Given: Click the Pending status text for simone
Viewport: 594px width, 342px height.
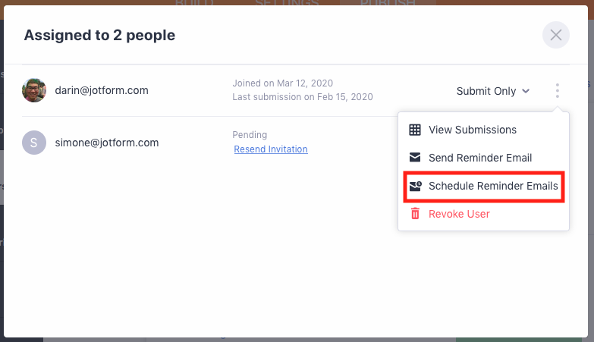Looking at the screenshot, I should [x=250, y=135].
